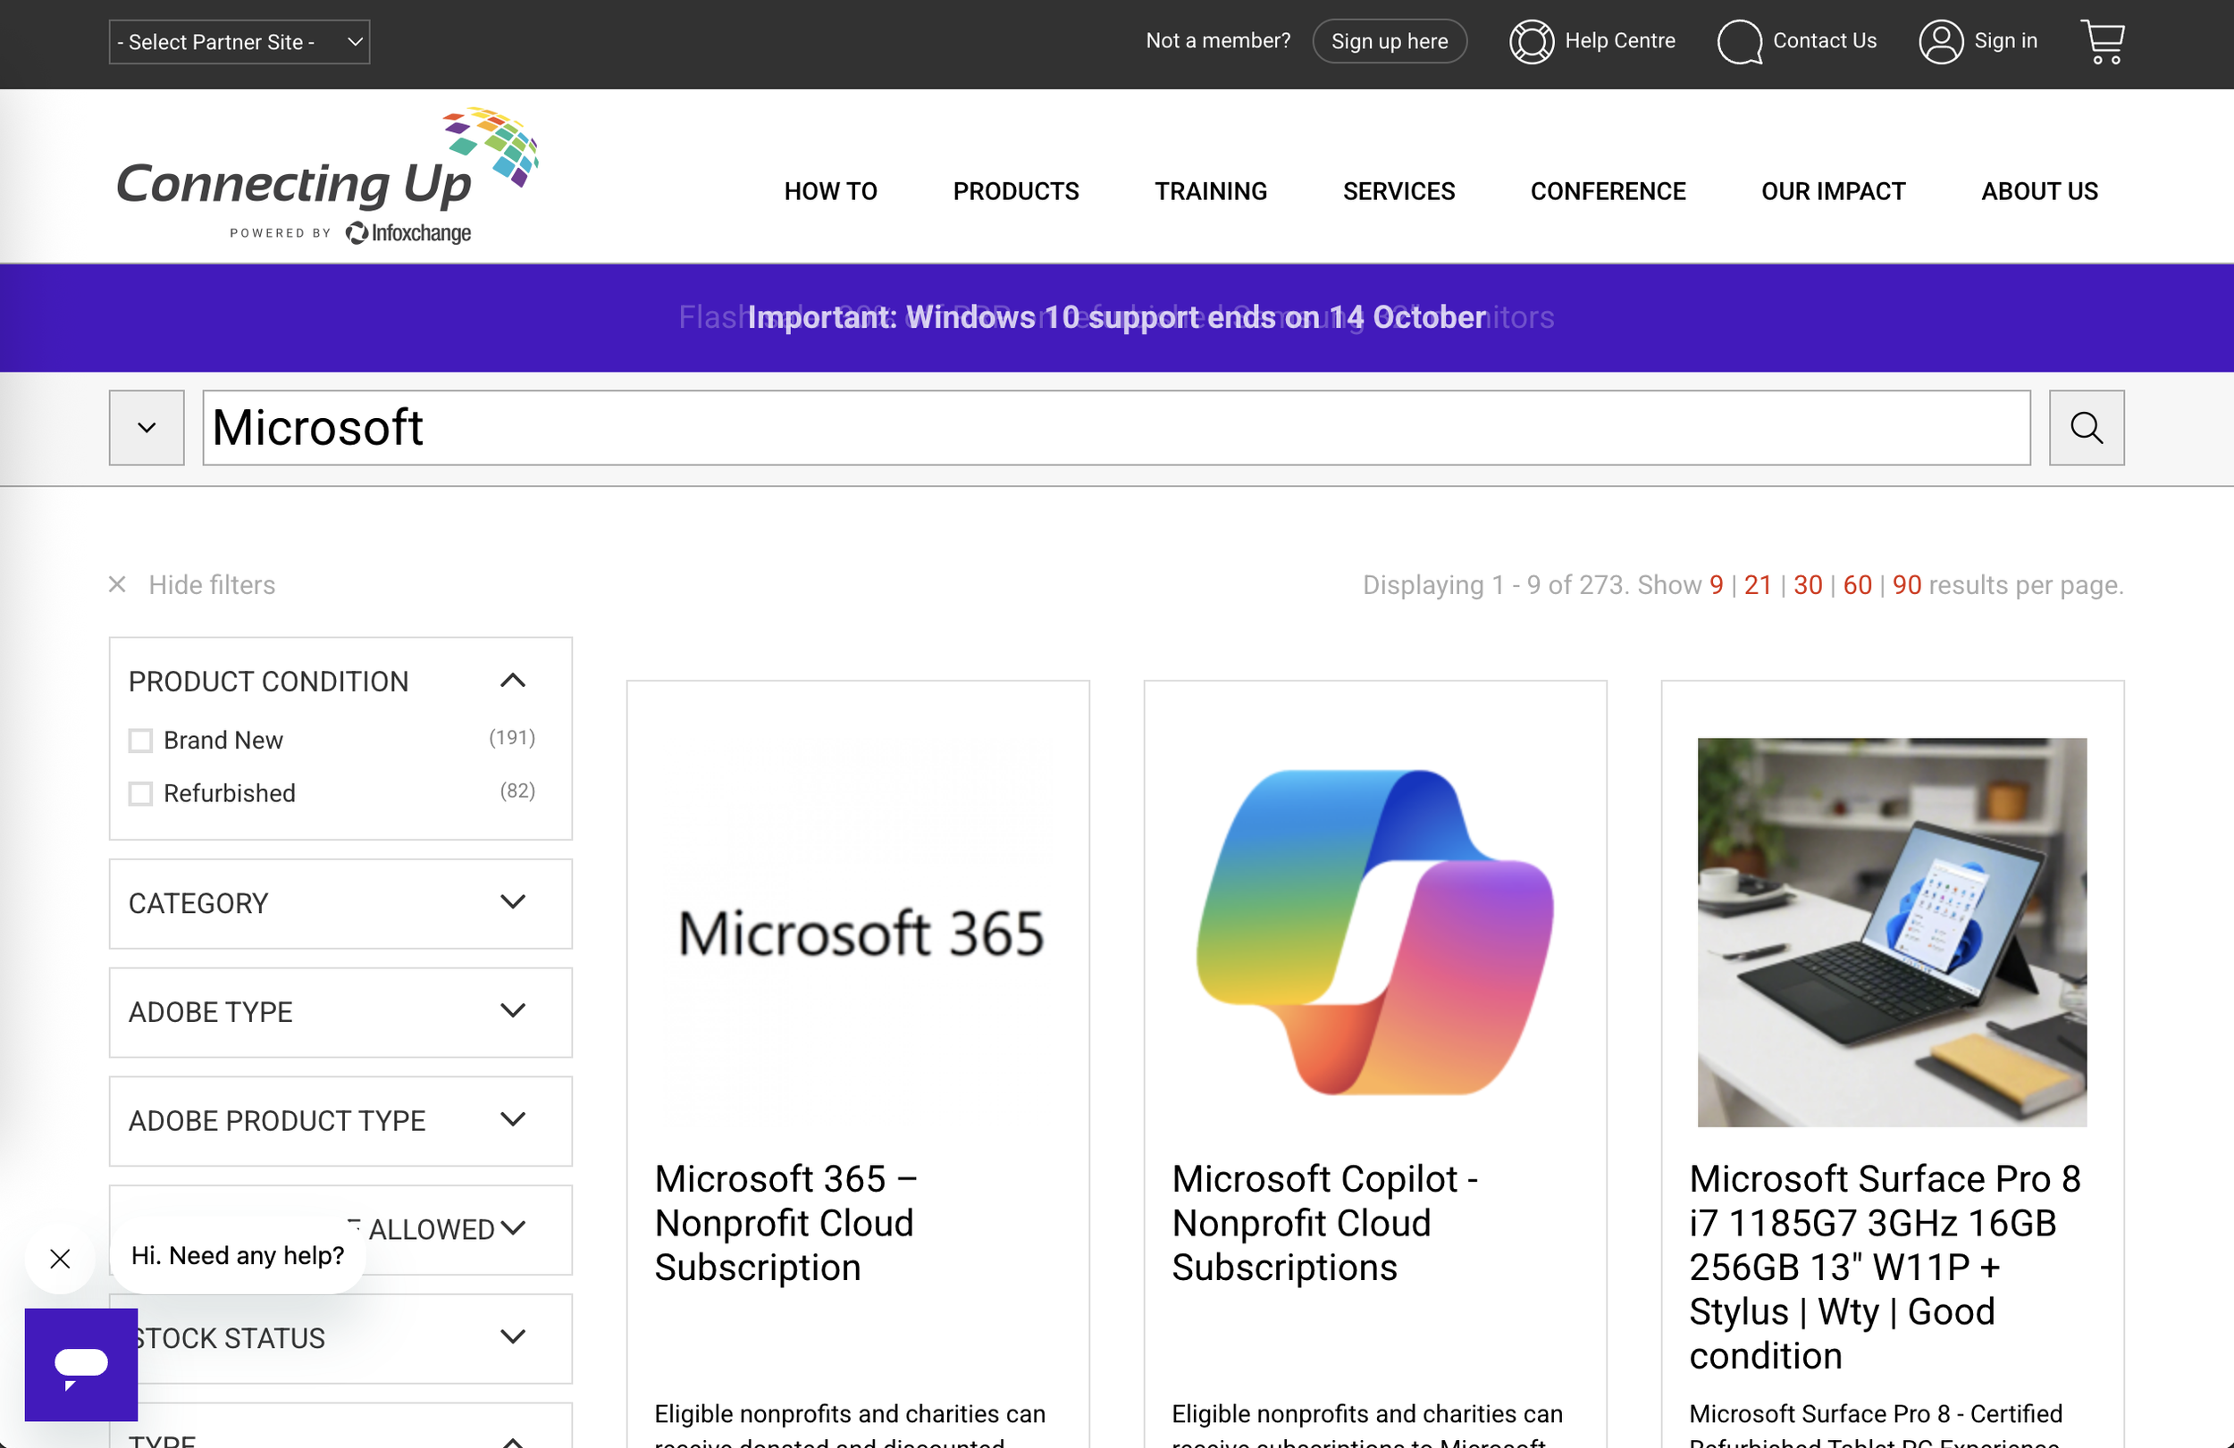The image size is (2234, 1448).
Task: Open Microsoft Copilot - Nonprofit Cloud Subscriptions title
Action: click(1324, 1223)
